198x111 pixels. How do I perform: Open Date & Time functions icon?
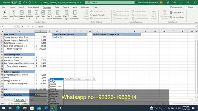[49, 12]
